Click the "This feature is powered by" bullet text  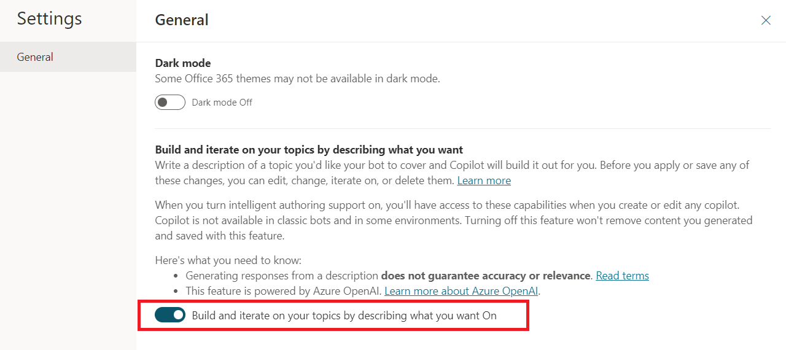[284, 291]
